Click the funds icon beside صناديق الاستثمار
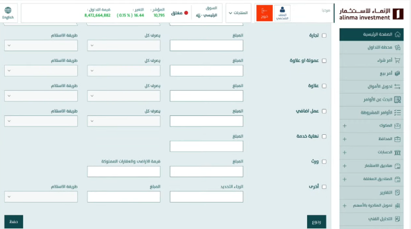The width and height of the screenshot is (411, 229). (x=397, y=166)
